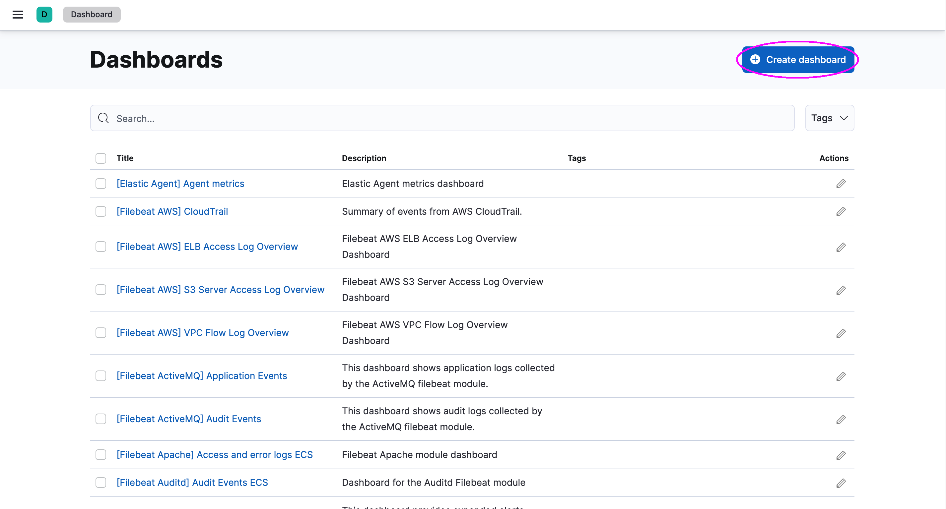This screenshot has width=946, height=509.
Task: Tick the ActiveMQ Application Events checkbox
Action: (x=101, y=376)
